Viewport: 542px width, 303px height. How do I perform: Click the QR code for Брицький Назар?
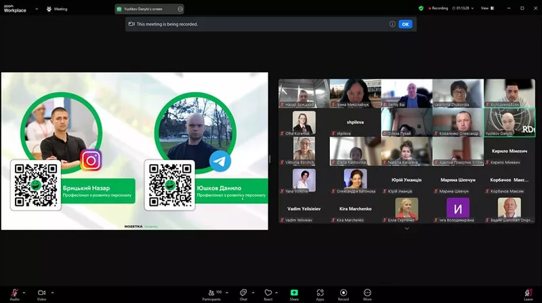[x=36, y=185]
